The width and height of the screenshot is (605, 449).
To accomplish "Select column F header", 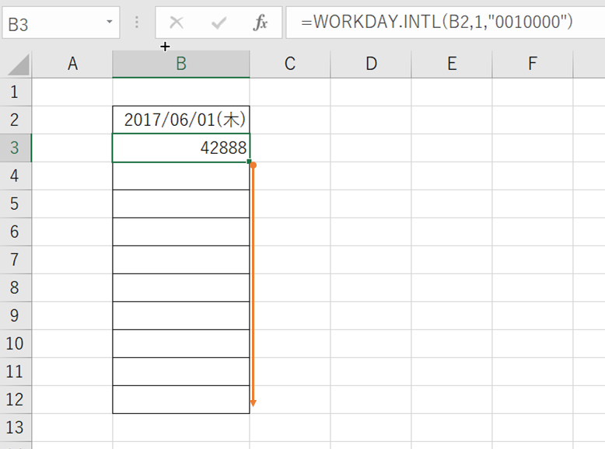I will (533, 64).
